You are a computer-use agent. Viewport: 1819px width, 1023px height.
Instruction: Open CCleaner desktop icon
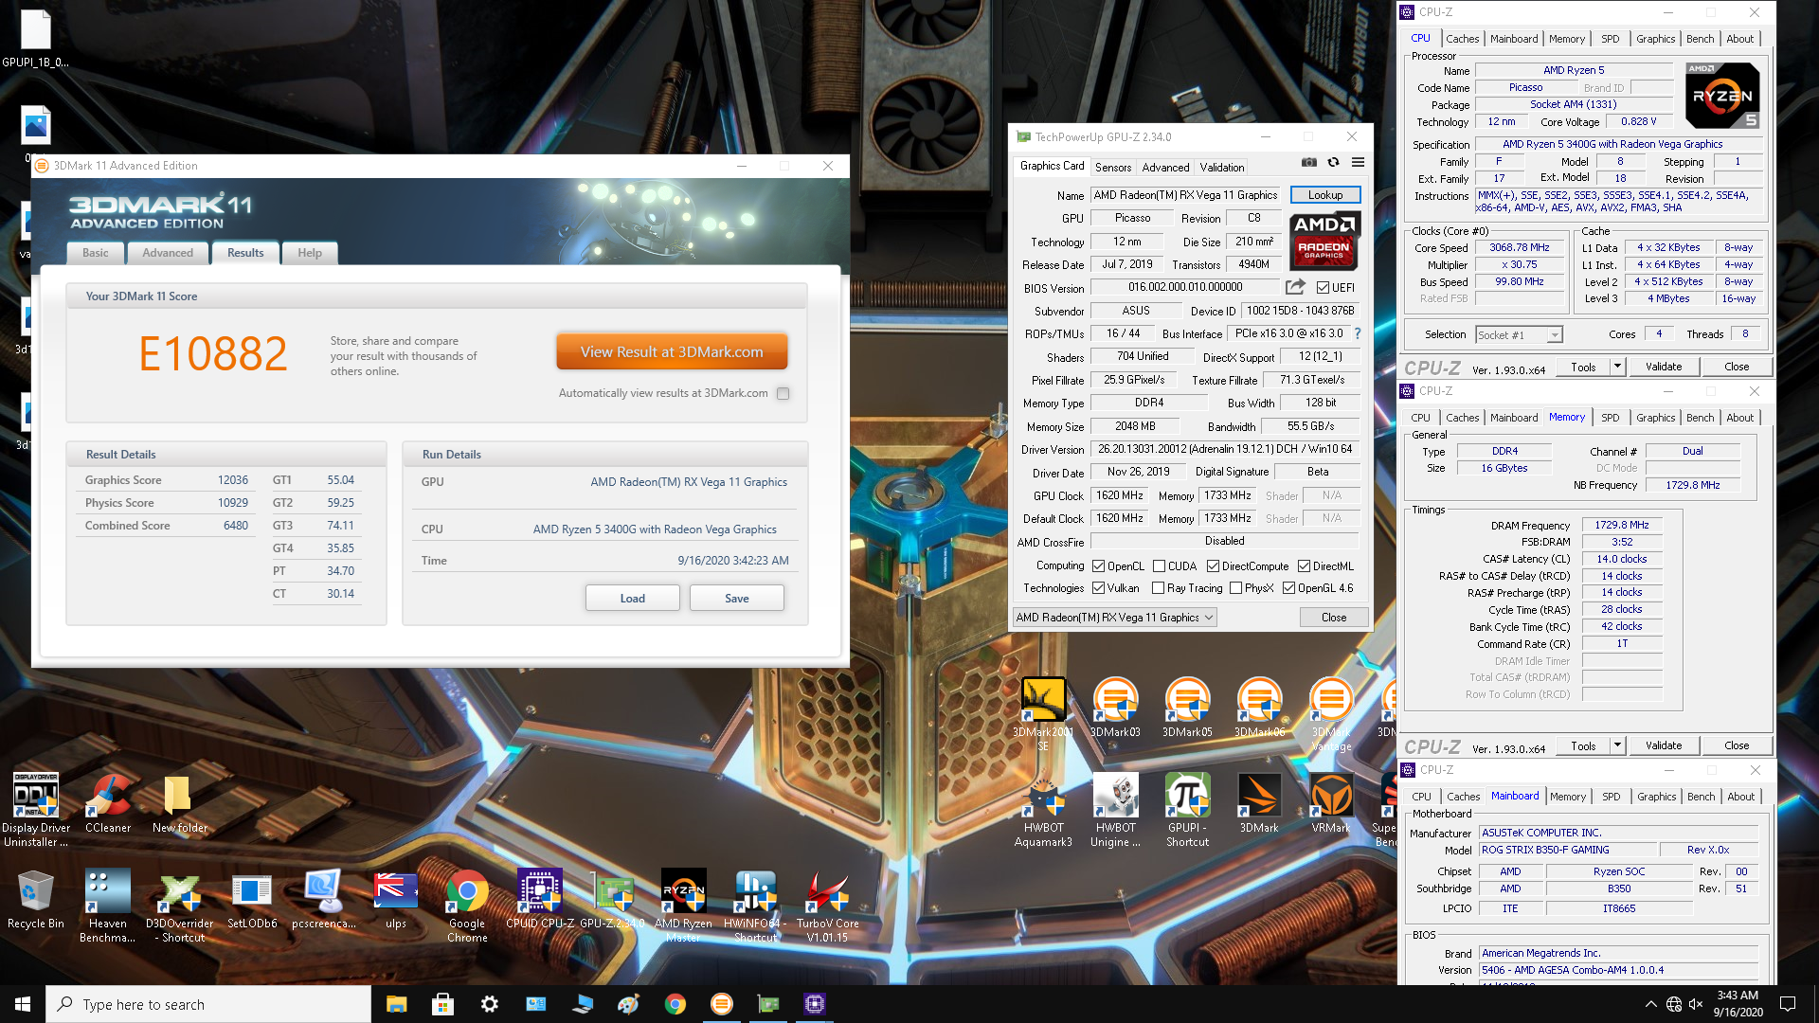108,803
